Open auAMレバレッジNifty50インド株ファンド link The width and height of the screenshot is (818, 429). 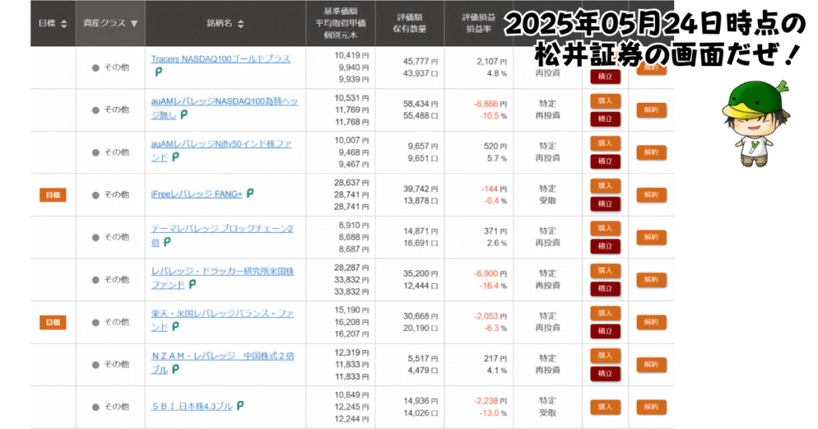(221, 151)
